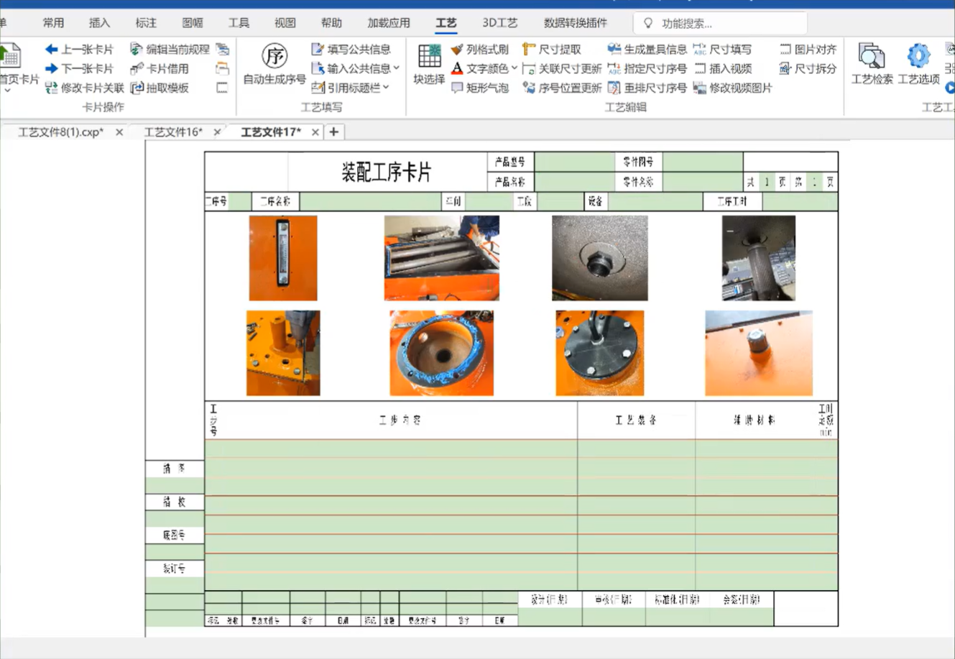This screenshot has height=659, width=955.
Task: Expand the 输入公共信息 dropdown
Action: [354, 69]
